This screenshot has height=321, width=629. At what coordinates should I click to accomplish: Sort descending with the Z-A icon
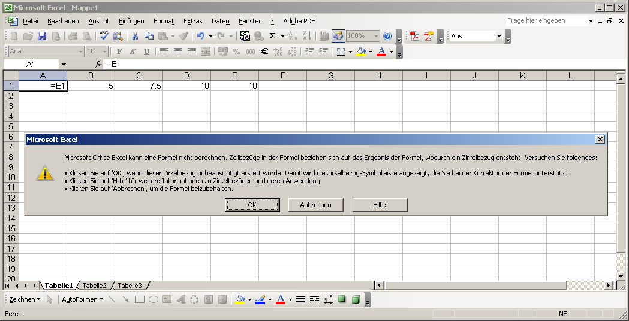click(306, 36)
